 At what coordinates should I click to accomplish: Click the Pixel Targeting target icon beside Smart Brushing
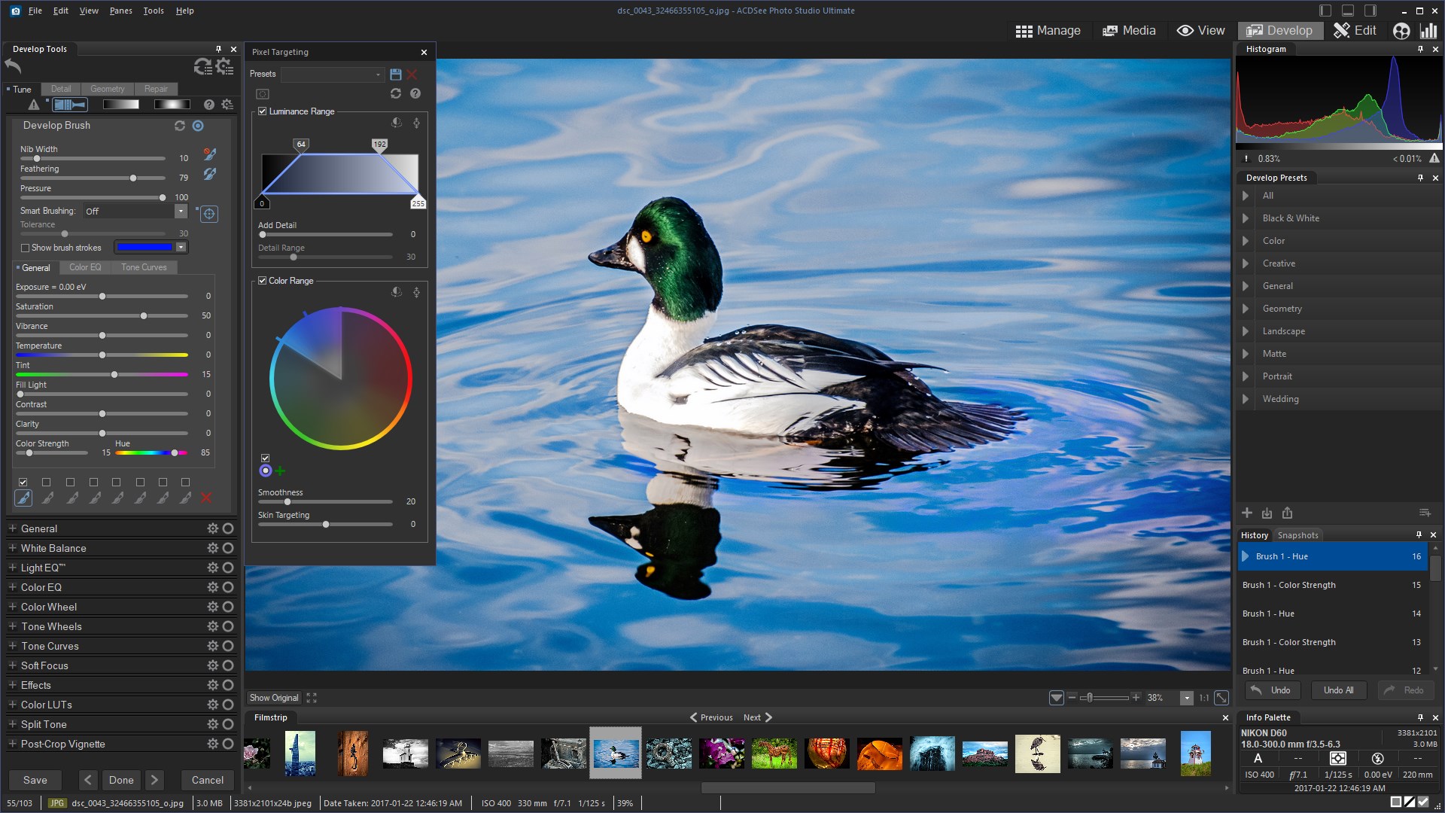point(209,214)
